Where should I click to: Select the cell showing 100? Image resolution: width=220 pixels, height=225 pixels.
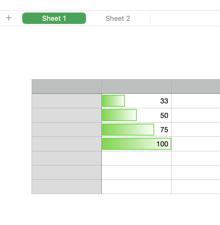137,144
